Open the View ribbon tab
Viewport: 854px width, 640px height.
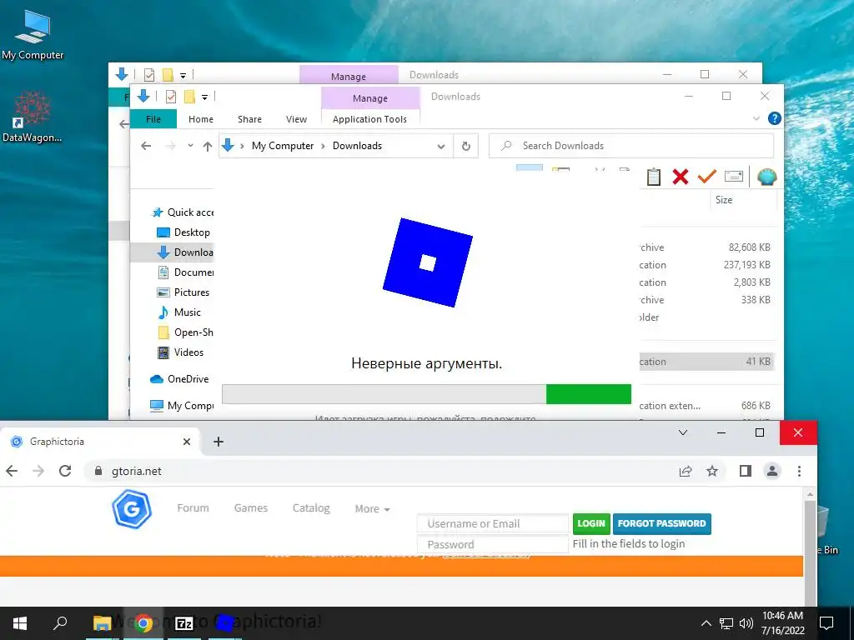tap(296, 119)
